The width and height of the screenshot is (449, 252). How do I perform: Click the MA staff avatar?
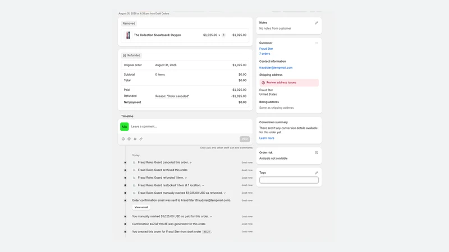[124, 127]
